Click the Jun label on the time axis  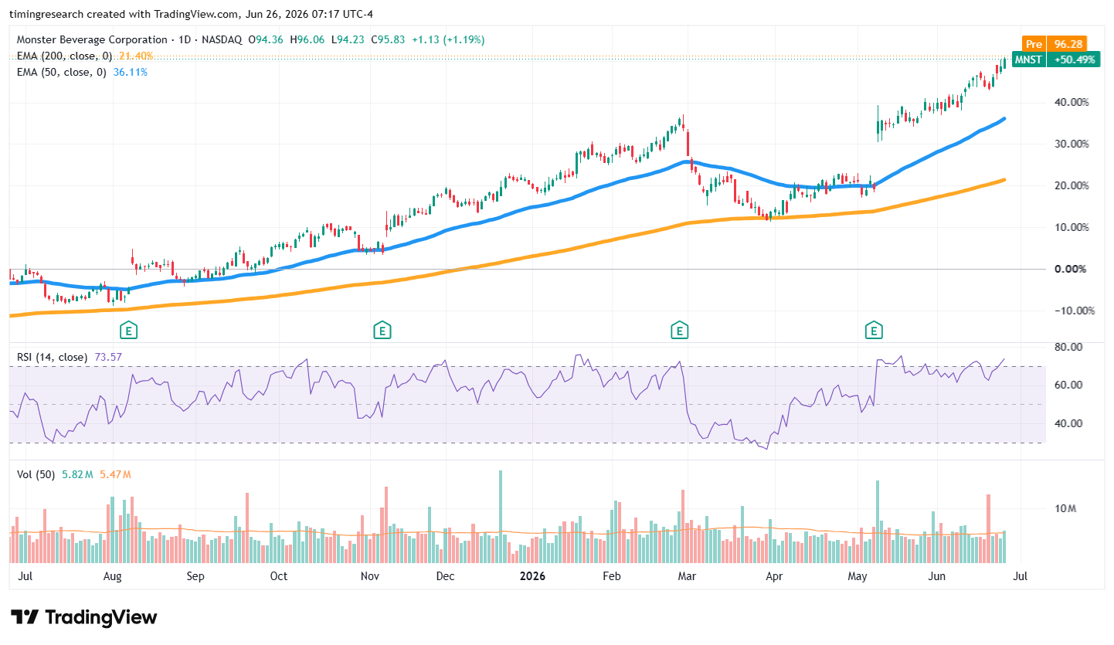coord(937,576)
